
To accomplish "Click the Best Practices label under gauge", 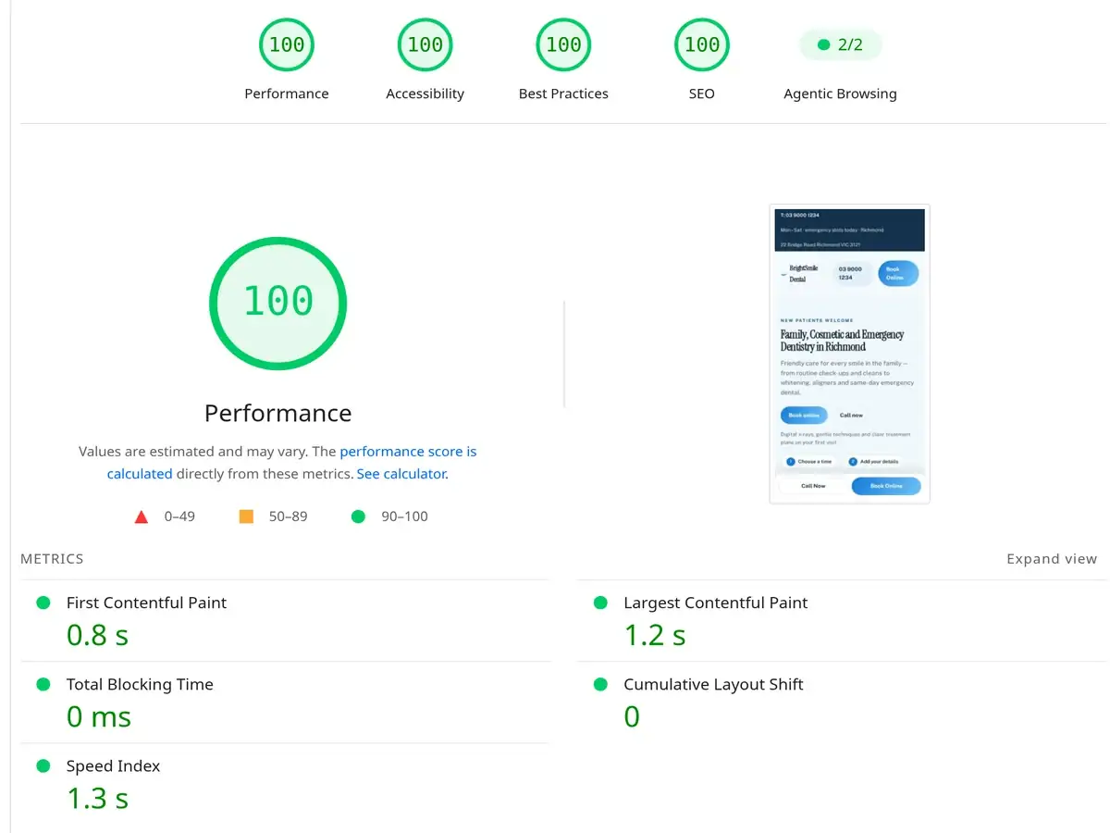I will (563, 93).
